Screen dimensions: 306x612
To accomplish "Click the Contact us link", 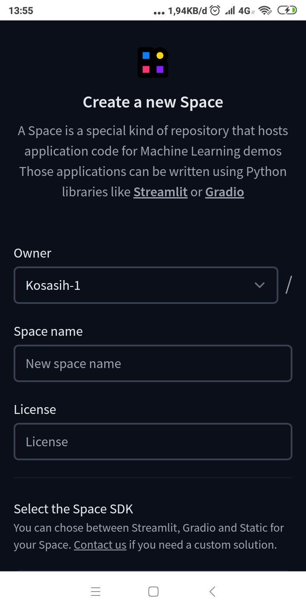I will pyautogui.click(x=100, y=545).
